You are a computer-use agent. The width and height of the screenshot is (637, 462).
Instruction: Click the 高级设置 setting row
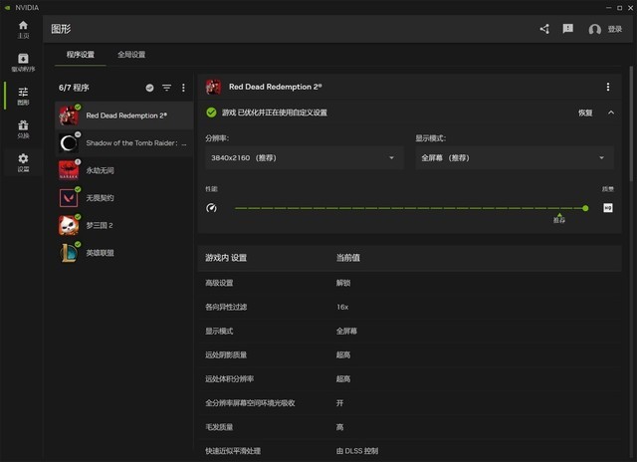(x=409, y=283)
